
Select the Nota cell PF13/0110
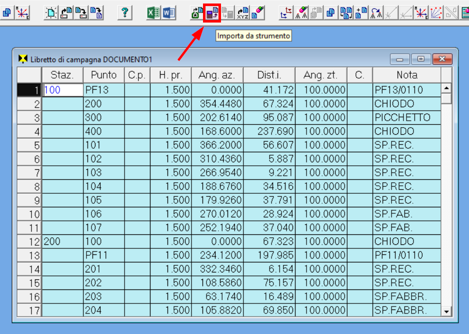[x=407, y=90]
